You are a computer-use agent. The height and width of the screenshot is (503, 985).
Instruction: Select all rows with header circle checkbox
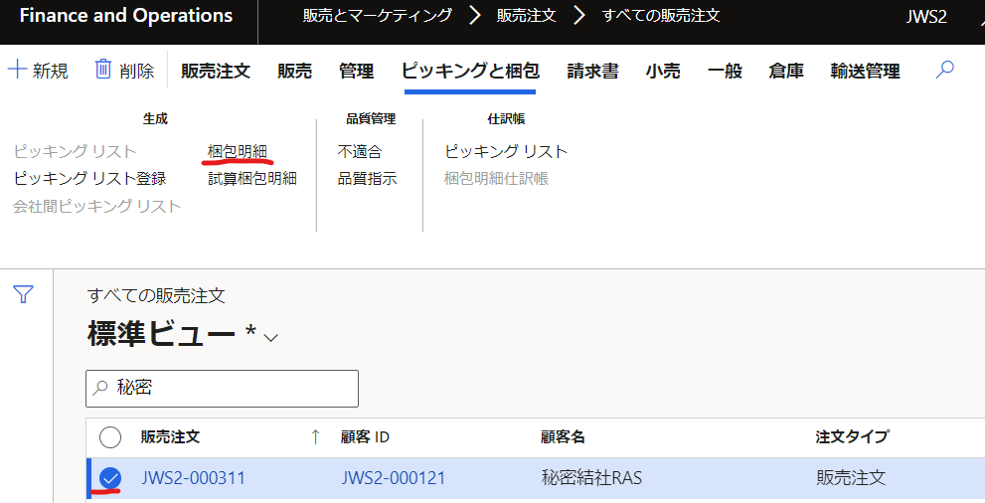[110, 437]
